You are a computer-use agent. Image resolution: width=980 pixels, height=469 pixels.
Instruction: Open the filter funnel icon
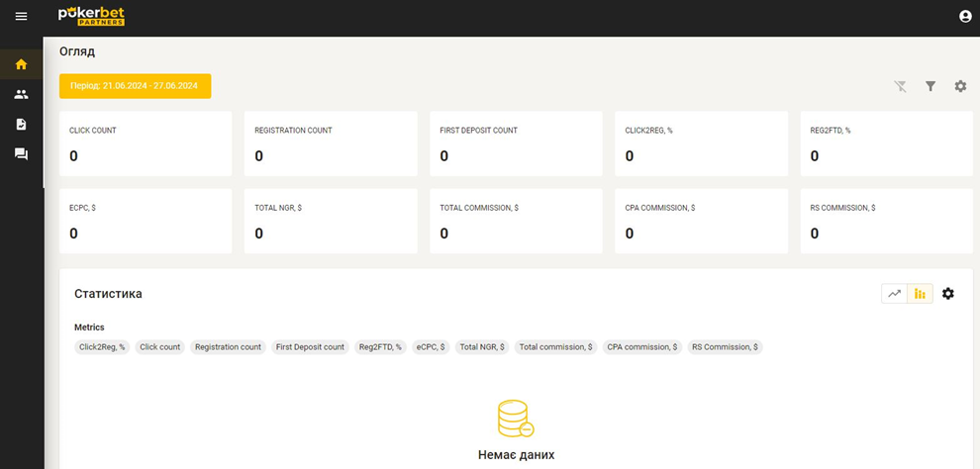click(x=931, y=86)
